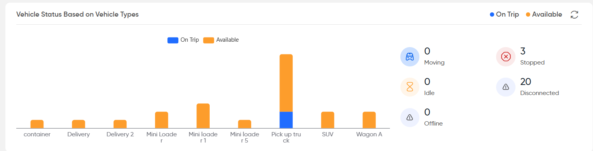Viewport: 593px width, 151px height.
Task: Click the orange Available dot in header
Action: coord(528,15)
